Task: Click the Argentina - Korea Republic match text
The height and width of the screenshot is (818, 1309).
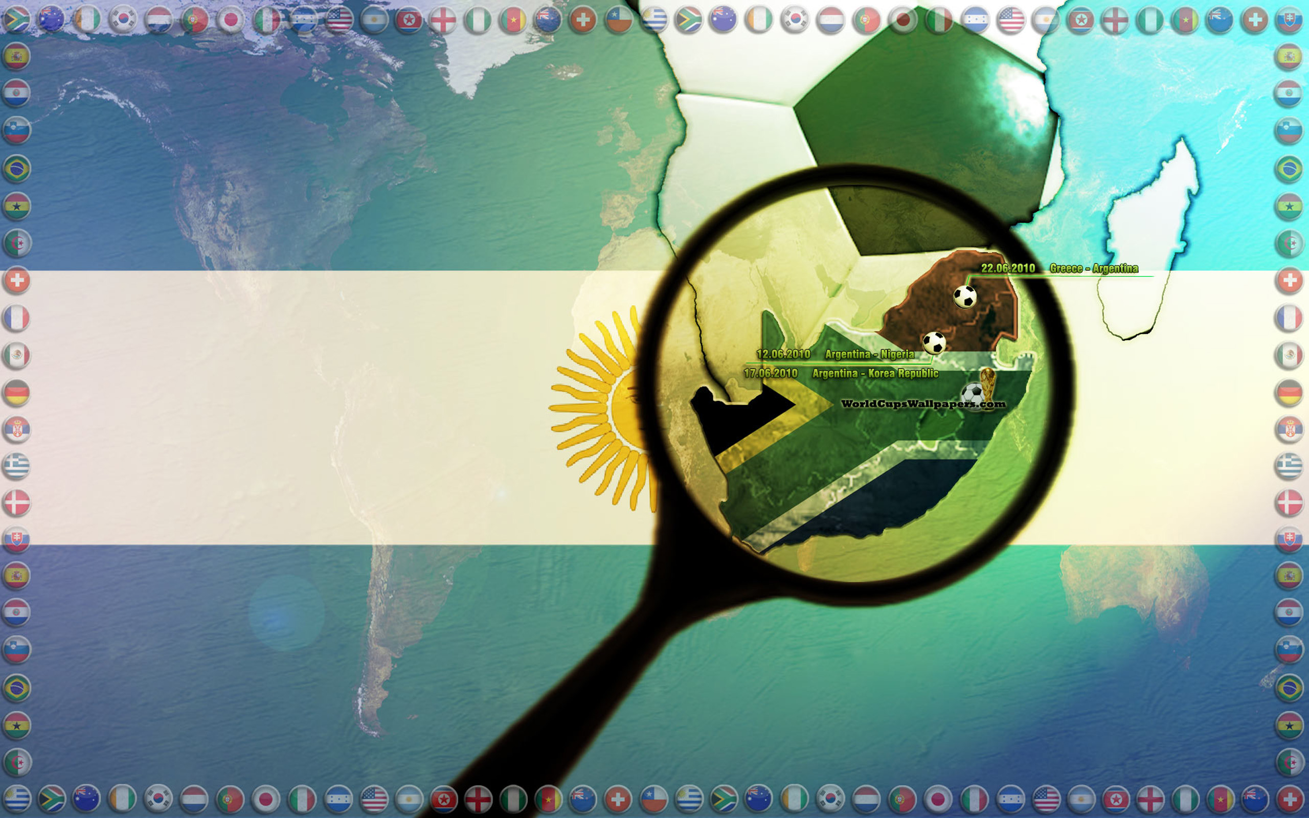Action: pos(875,373)
